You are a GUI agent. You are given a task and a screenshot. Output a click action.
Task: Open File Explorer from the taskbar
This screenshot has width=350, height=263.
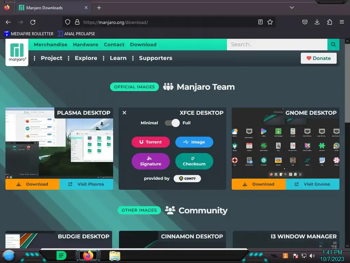pos(115,256)
